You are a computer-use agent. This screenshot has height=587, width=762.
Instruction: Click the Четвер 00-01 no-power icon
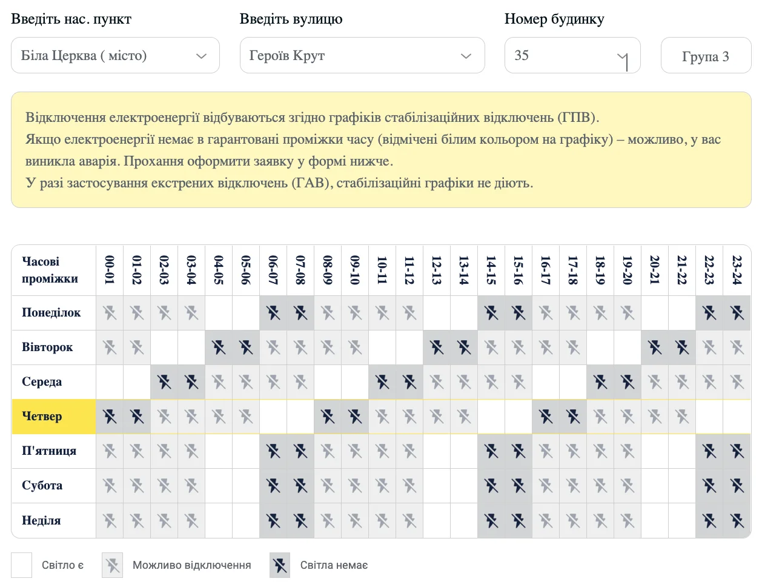click(110, 417)
